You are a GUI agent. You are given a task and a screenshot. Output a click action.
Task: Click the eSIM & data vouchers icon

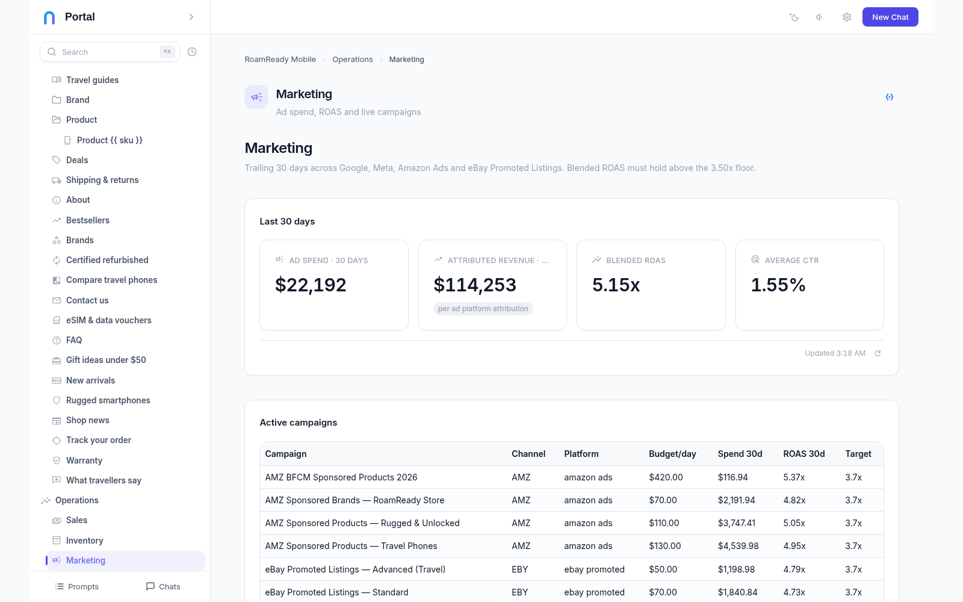pyautogui.click(x=57, y=320)
